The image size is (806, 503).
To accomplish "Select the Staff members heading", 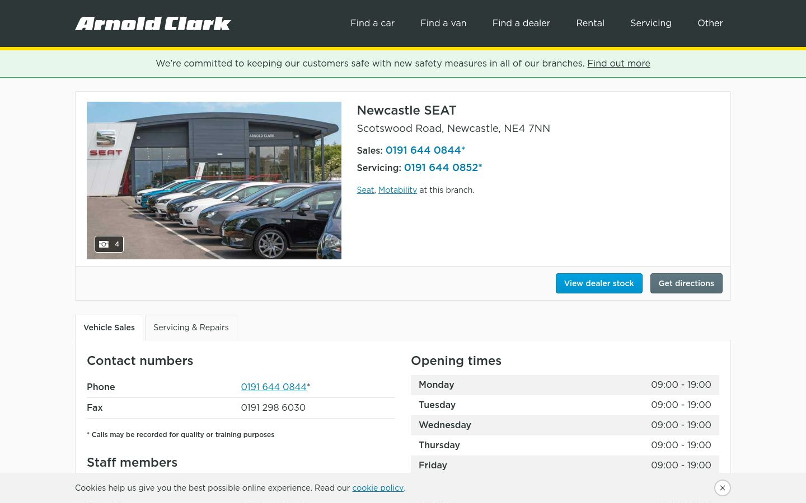I will click(x=132, y=462).
